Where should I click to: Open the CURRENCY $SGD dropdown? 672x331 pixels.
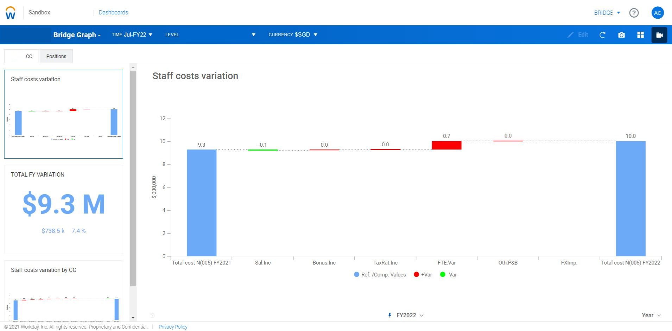[x=293, y=34]
